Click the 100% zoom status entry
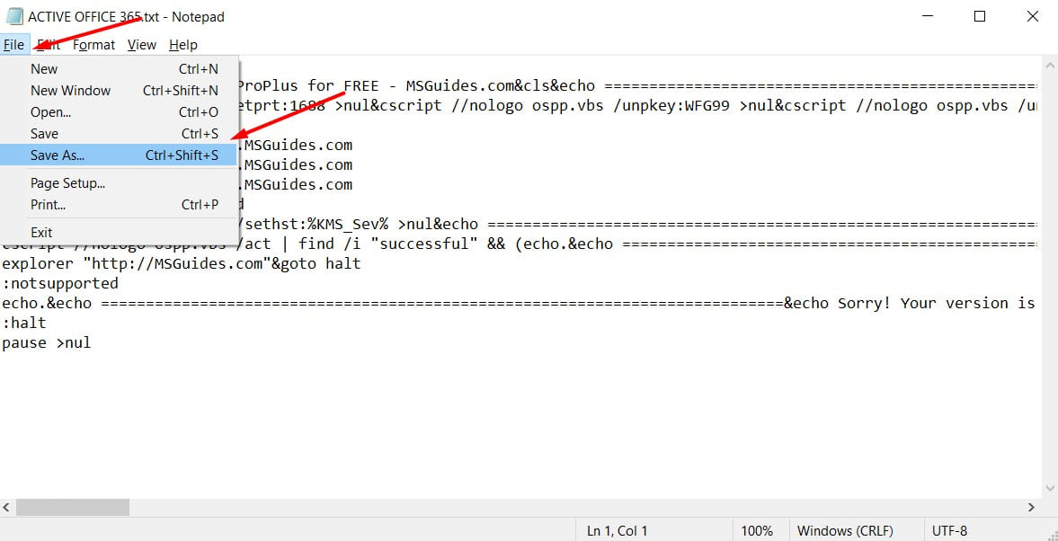This screenshot has height=541, width=1058. pyautogui.click(x=757, y=531)
